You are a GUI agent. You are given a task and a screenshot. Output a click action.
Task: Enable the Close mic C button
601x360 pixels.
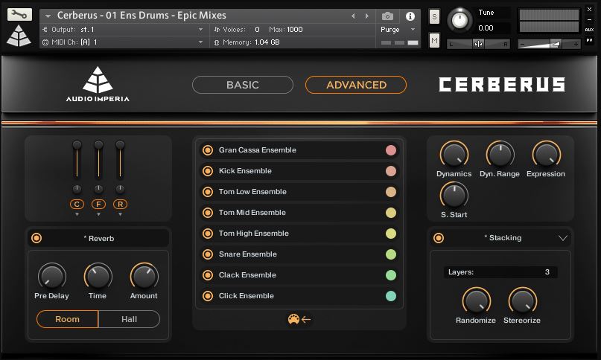[77, 204]
